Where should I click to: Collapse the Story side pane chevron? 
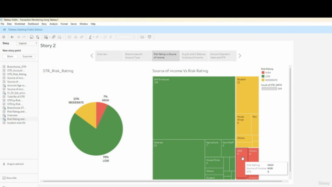(x=36, y=43)
